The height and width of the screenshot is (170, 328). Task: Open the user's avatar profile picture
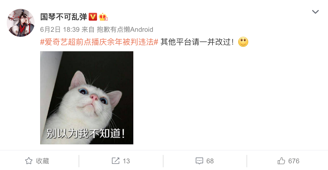[21, 23]
